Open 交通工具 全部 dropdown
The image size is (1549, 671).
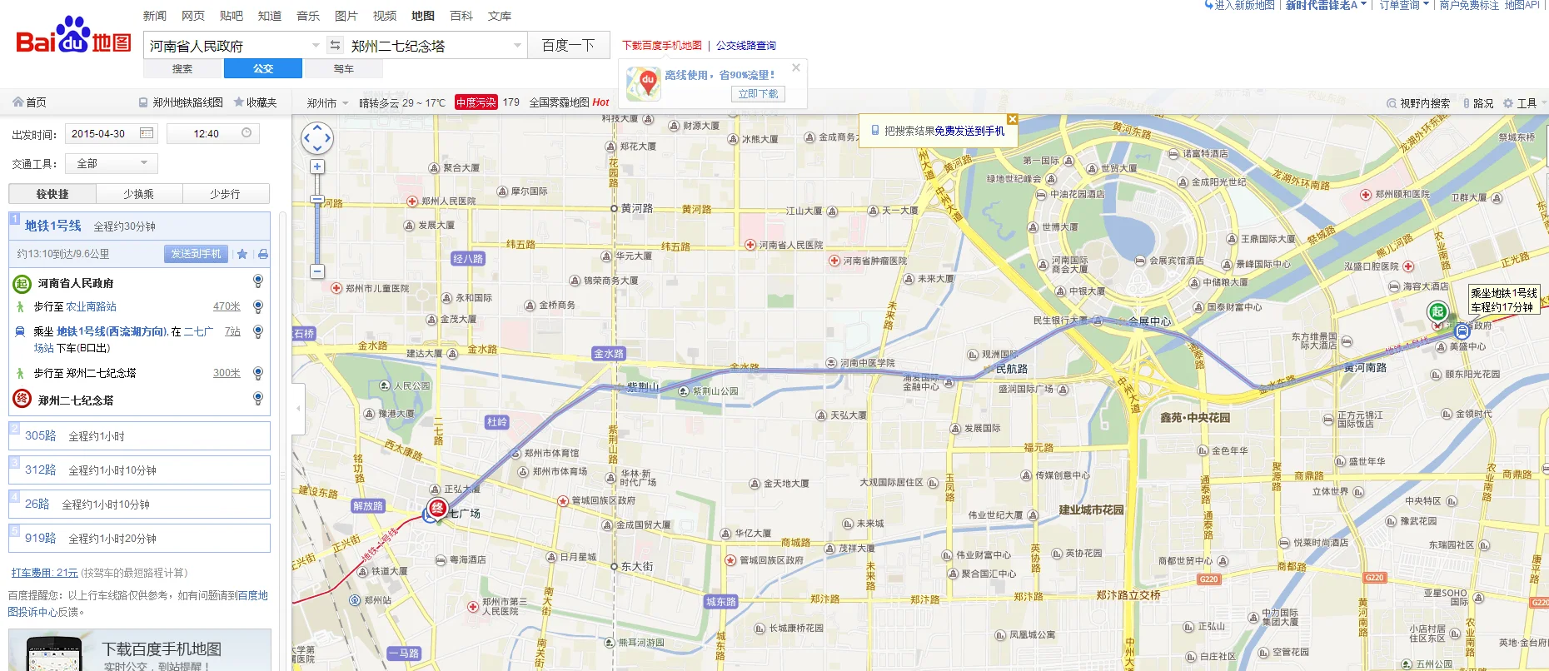coord(112,163)
